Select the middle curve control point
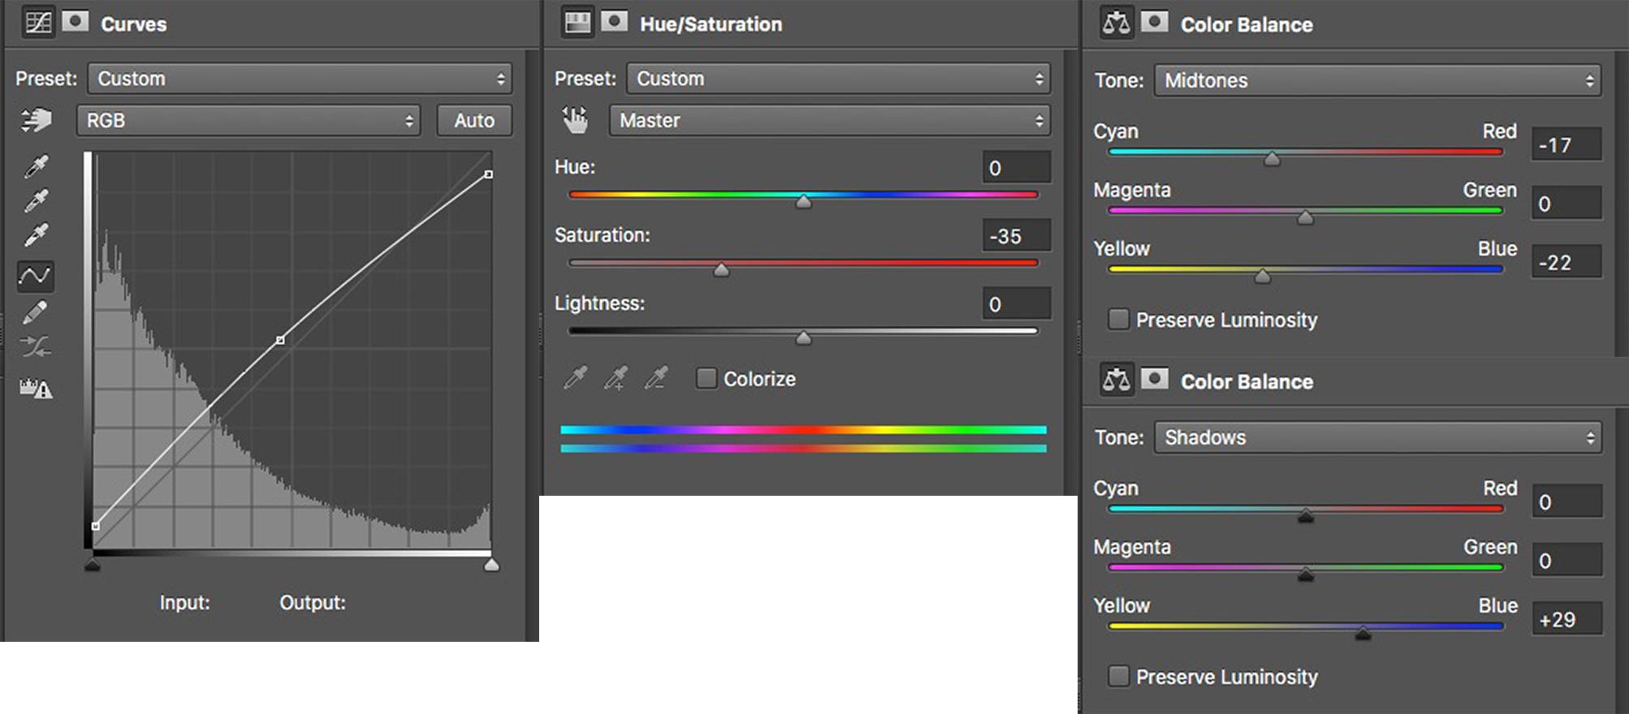 [x=280, y=340]
